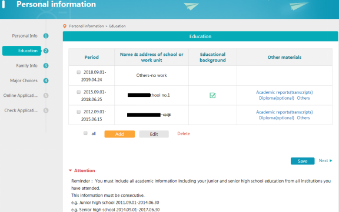Click the orange Add button

point(119,134)
